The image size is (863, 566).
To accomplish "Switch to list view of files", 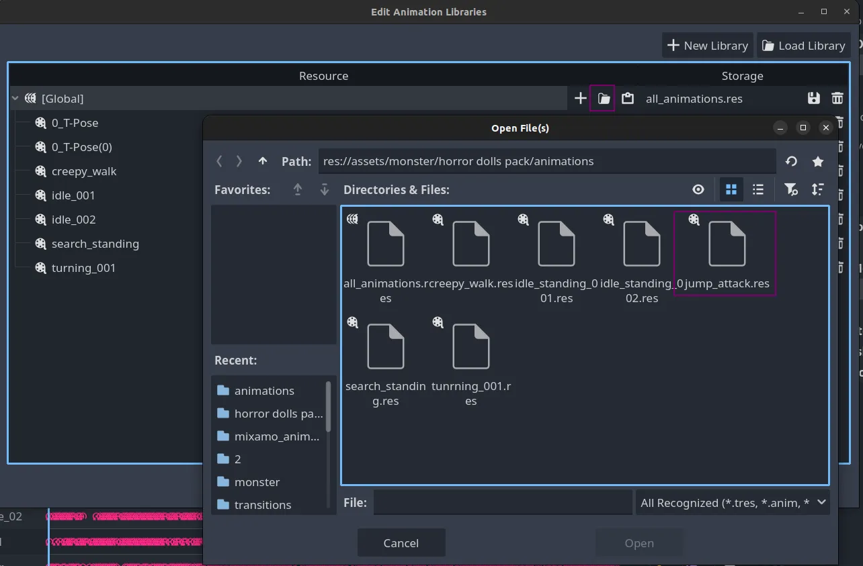I will coord(757,189).
